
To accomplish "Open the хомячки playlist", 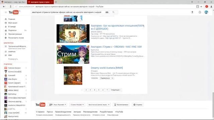I will [12, 52].
